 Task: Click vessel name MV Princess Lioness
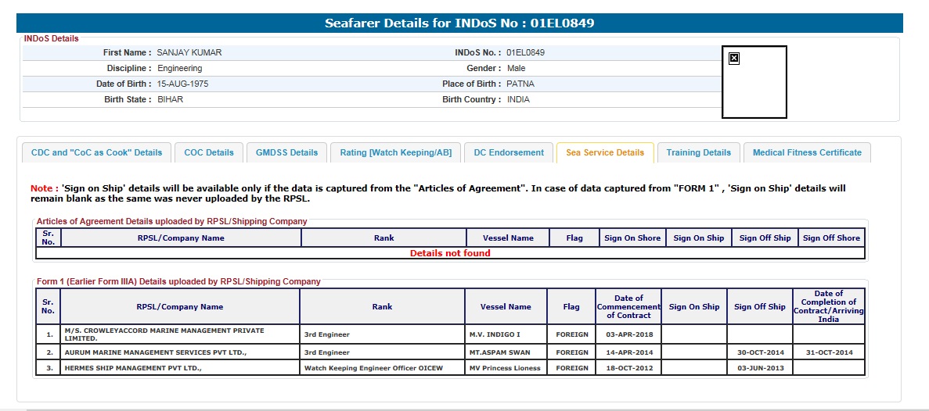point(506,368)
